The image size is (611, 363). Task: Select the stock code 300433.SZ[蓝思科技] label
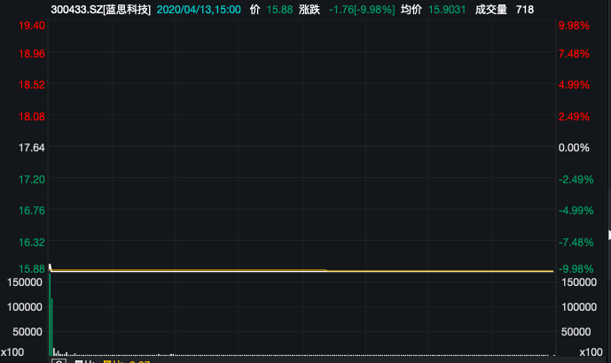click(100, 10)
